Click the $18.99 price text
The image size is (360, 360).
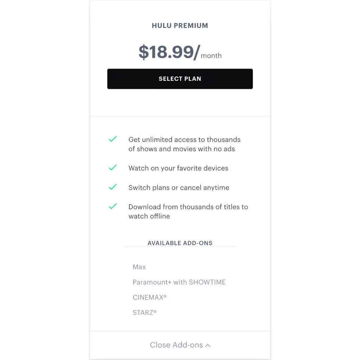166,52
